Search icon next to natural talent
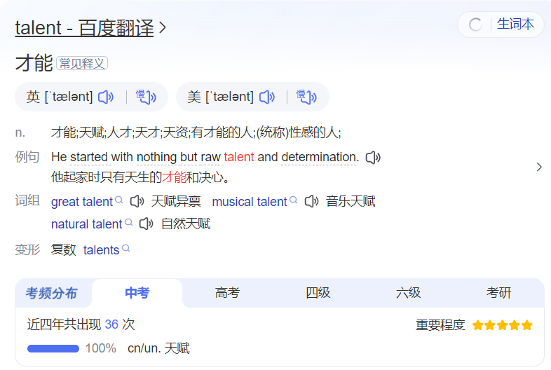The width and height of the screenshot is (551, 370). click(x=128, y=222)
